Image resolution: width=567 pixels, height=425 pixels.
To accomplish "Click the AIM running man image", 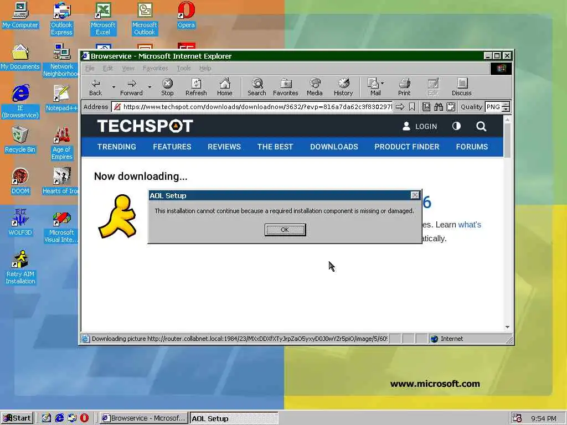I will click(118, 216).
